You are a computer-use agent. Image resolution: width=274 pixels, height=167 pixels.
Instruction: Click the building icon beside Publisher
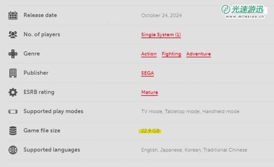pyautogui.click(x=13, y=73)
